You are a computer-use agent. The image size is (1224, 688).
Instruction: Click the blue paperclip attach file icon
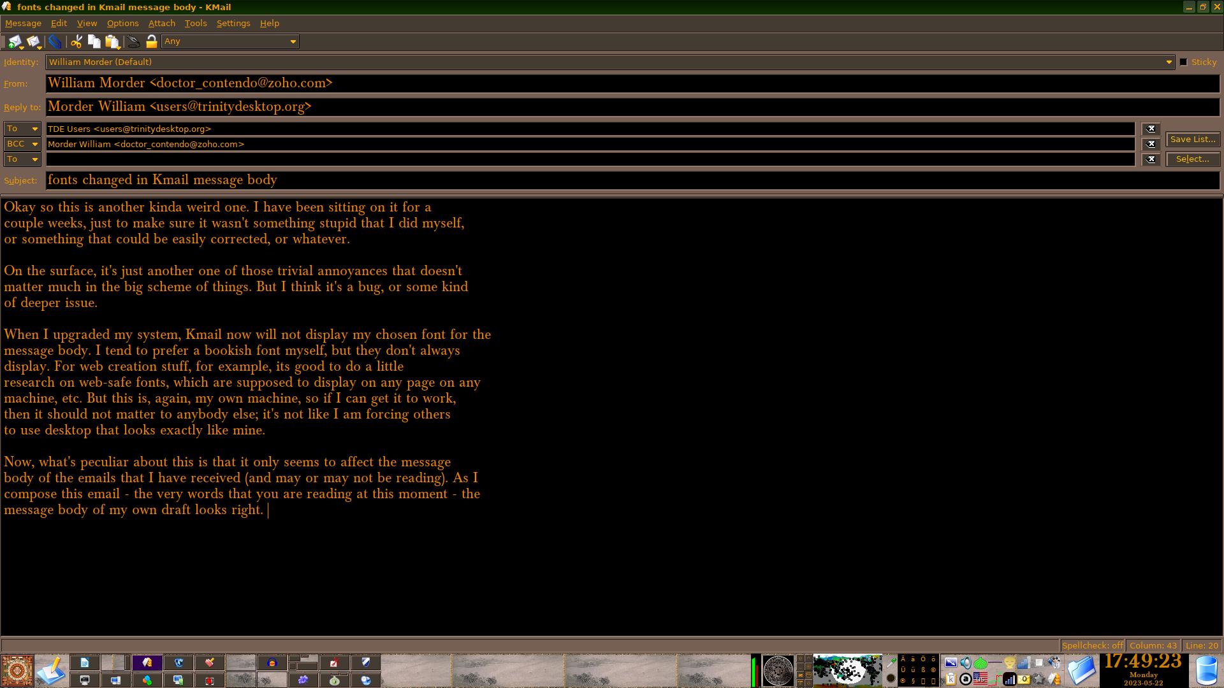pos(55,42)
